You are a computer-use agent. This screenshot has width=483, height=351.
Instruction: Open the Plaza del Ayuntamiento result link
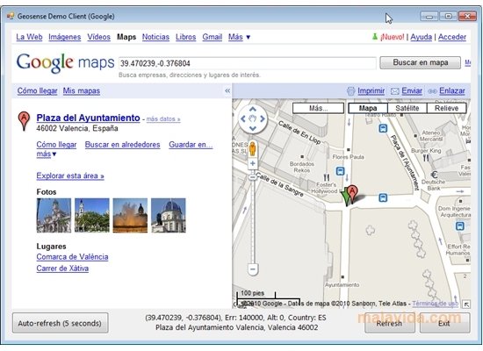pyautogui.click(x=88, y=118)
